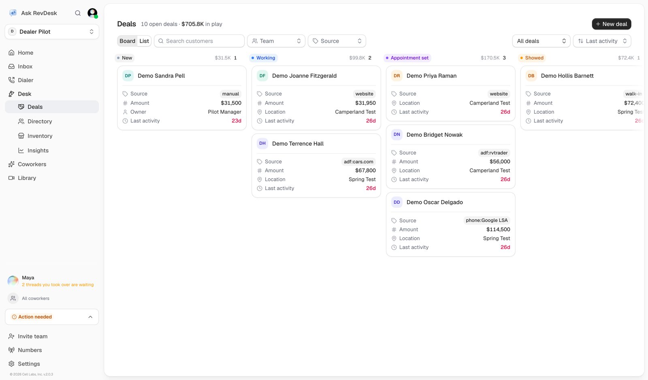648x380 pixels.
Task: Select the Deals sidebar item
Action: point(52,107)
